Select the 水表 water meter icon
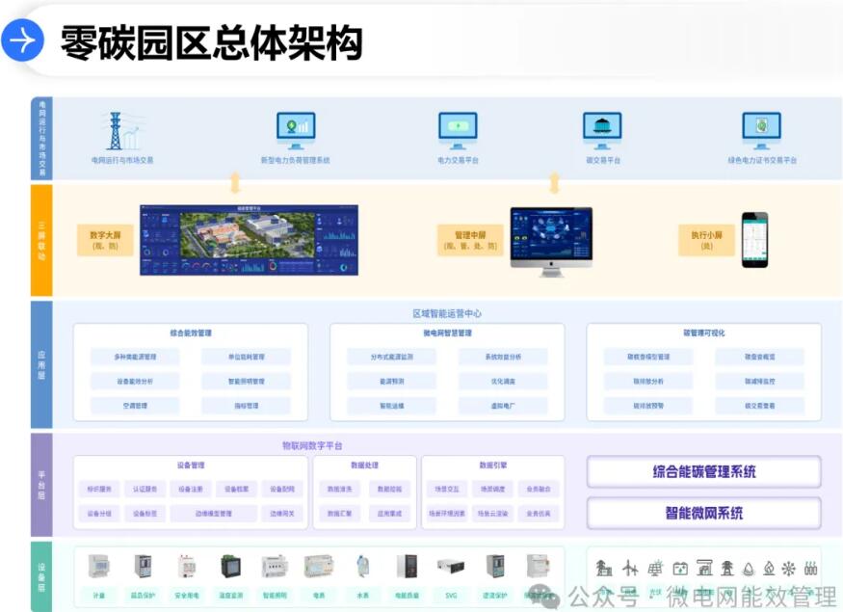The height and width of the screenshot is (612, 843). coord(362,567)
